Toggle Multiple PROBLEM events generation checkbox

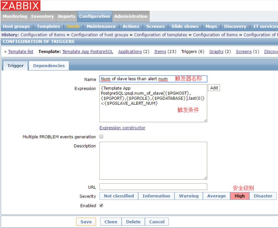pos(101,137)
